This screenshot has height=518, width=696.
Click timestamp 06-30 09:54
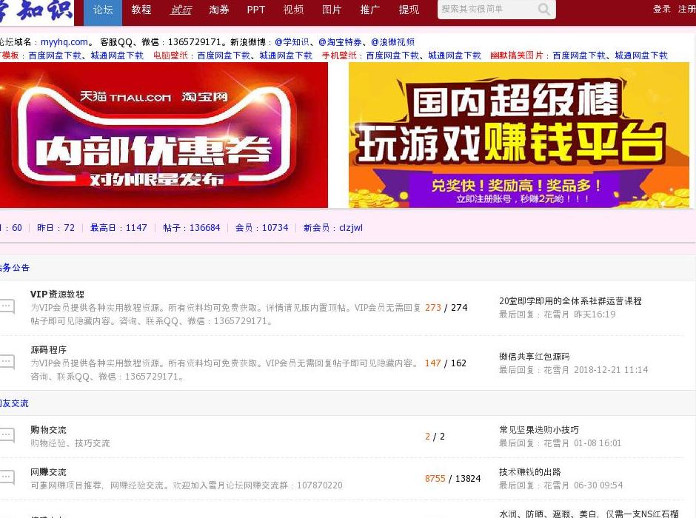coord(598,485)
